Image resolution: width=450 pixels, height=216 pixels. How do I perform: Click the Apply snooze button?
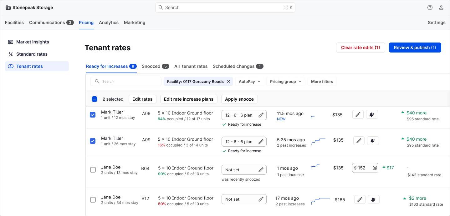[x=239, y=99]
